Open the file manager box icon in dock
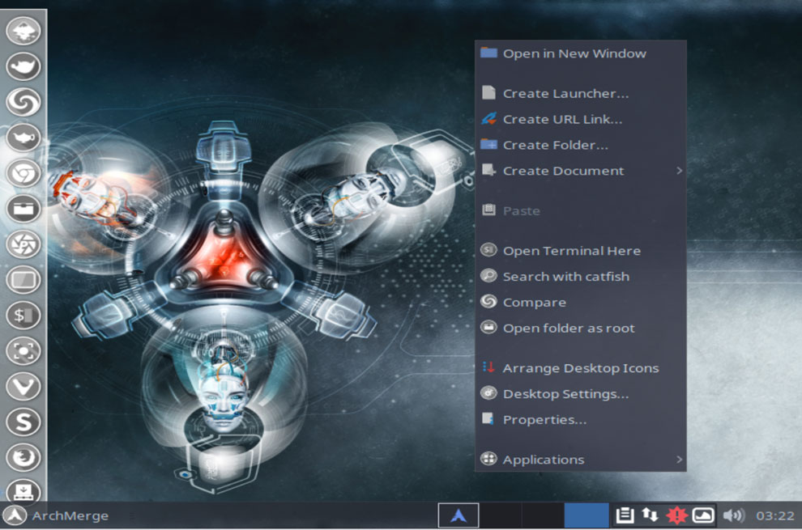802x530 pixels. 23,209
